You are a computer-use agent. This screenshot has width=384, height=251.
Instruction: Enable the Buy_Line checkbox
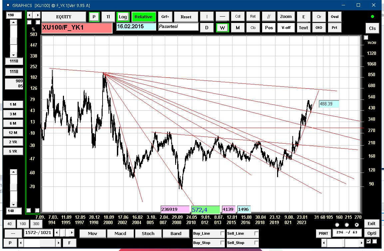tap(222, 233)
